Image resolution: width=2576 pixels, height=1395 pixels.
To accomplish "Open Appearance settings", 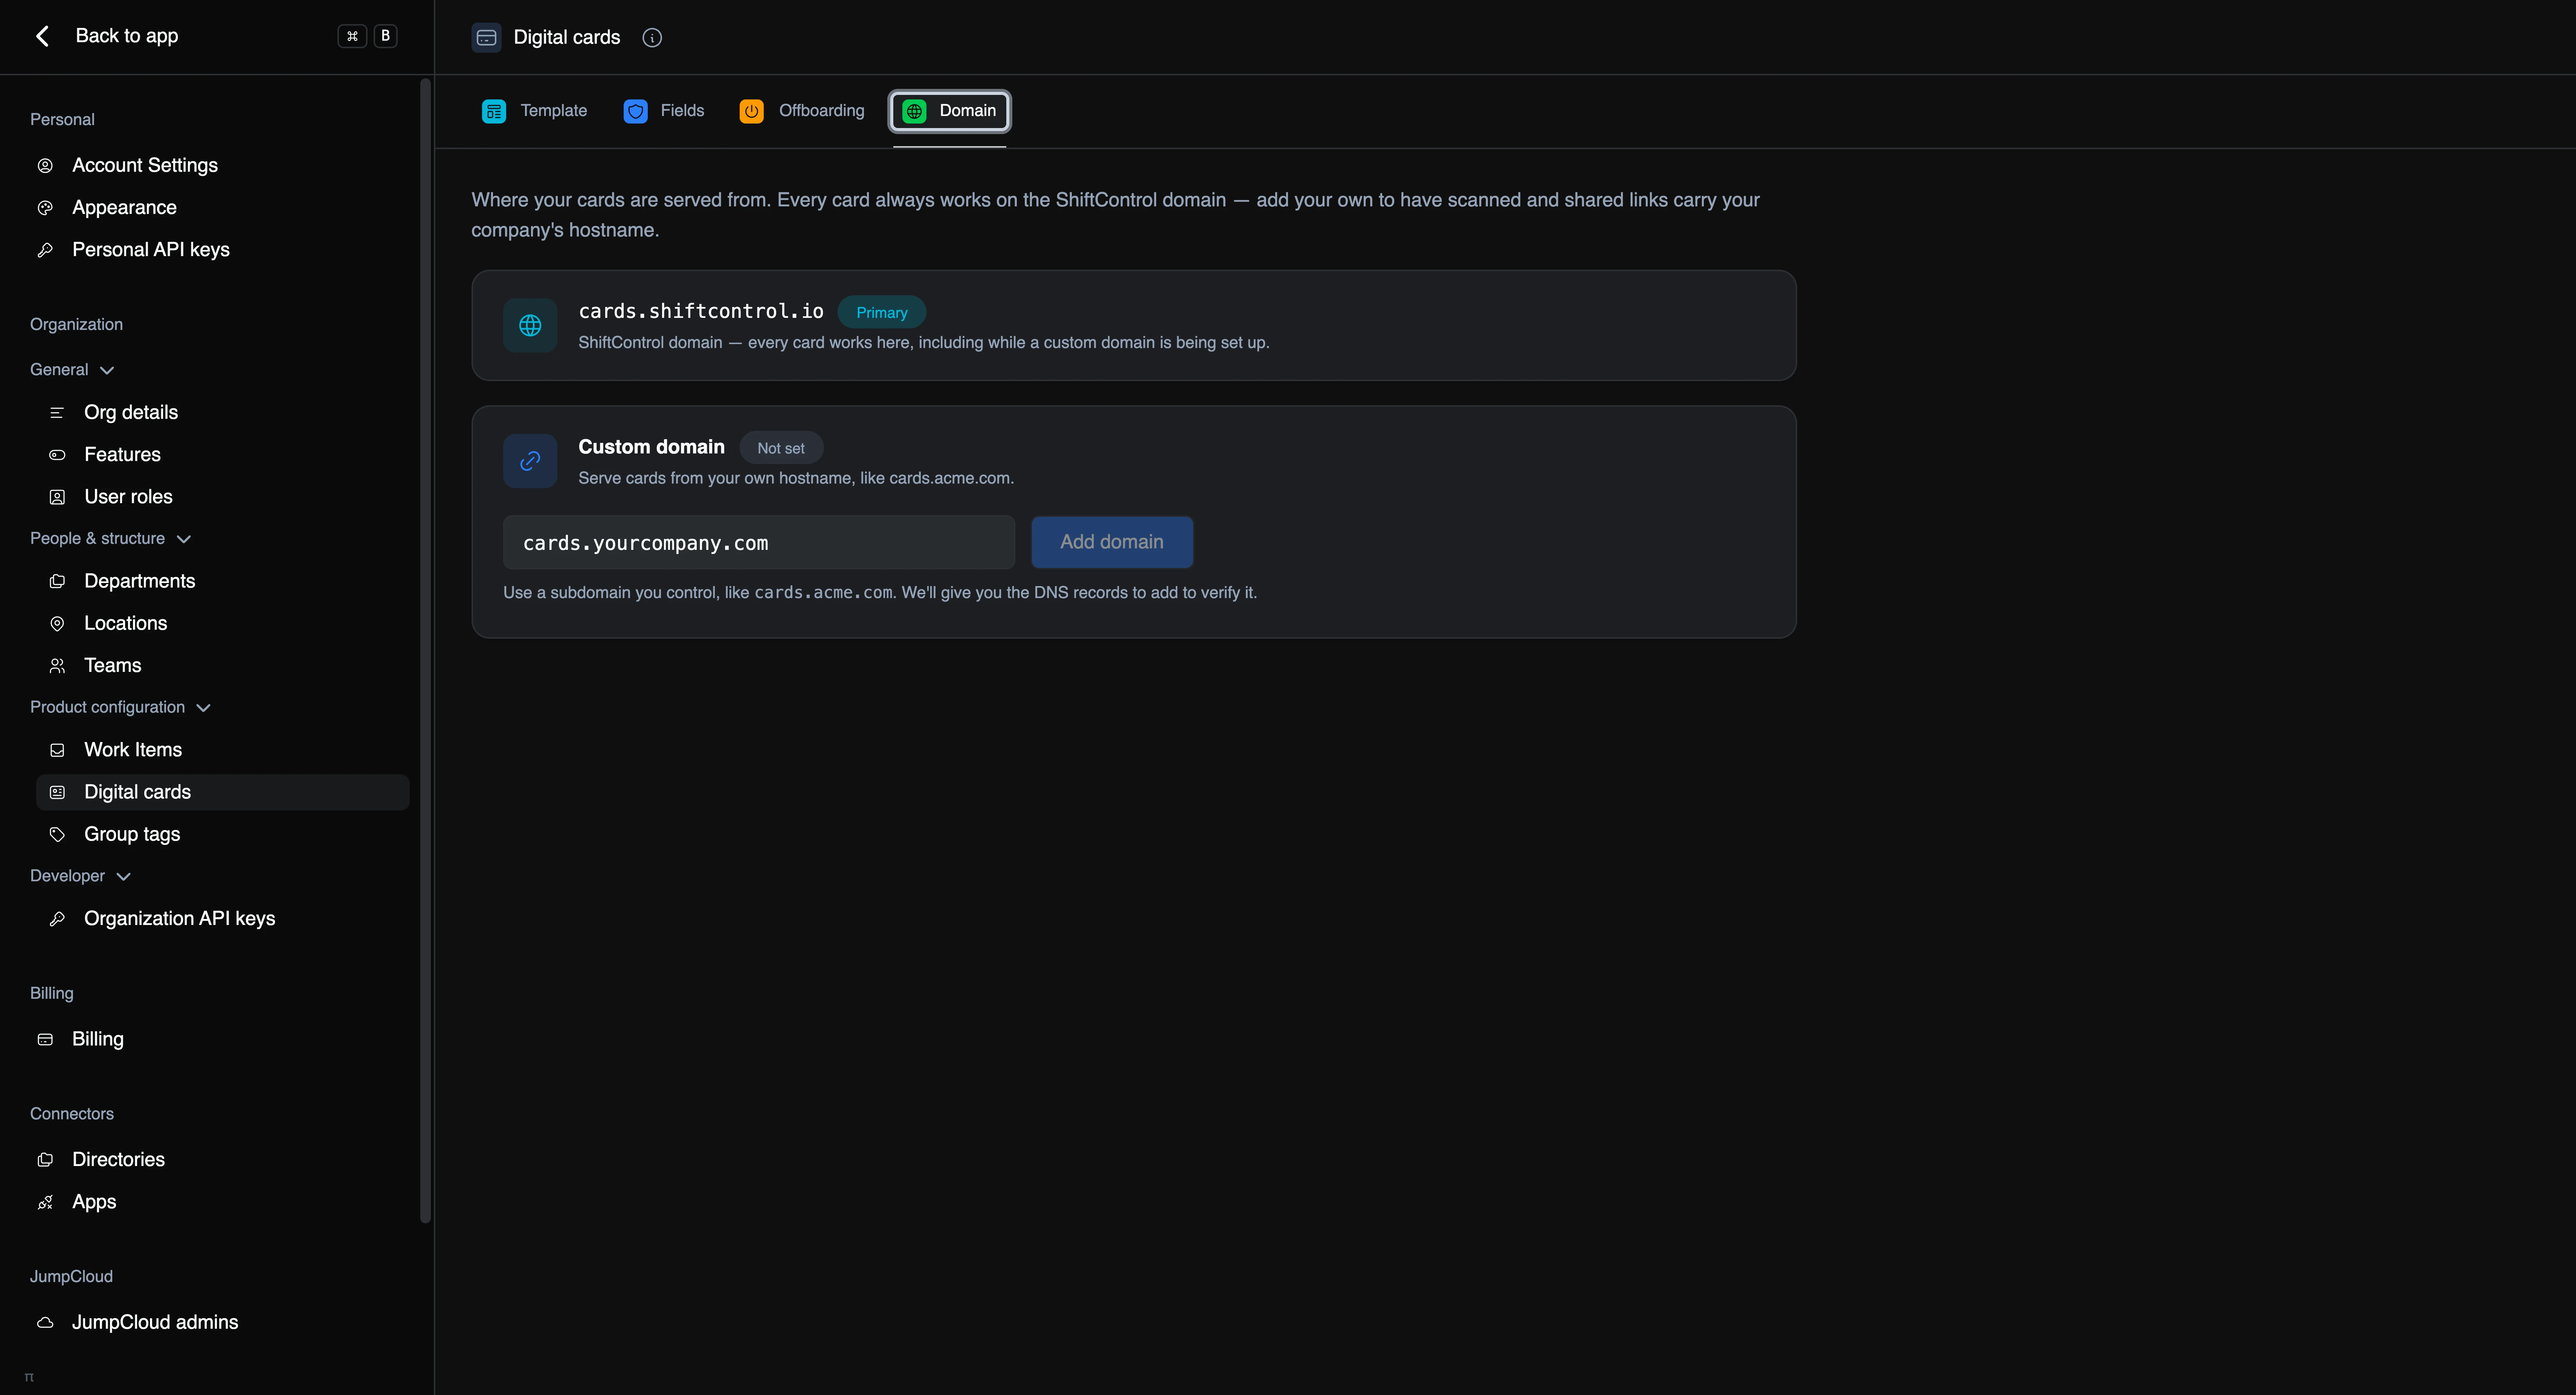I will (x=217, y=208).
